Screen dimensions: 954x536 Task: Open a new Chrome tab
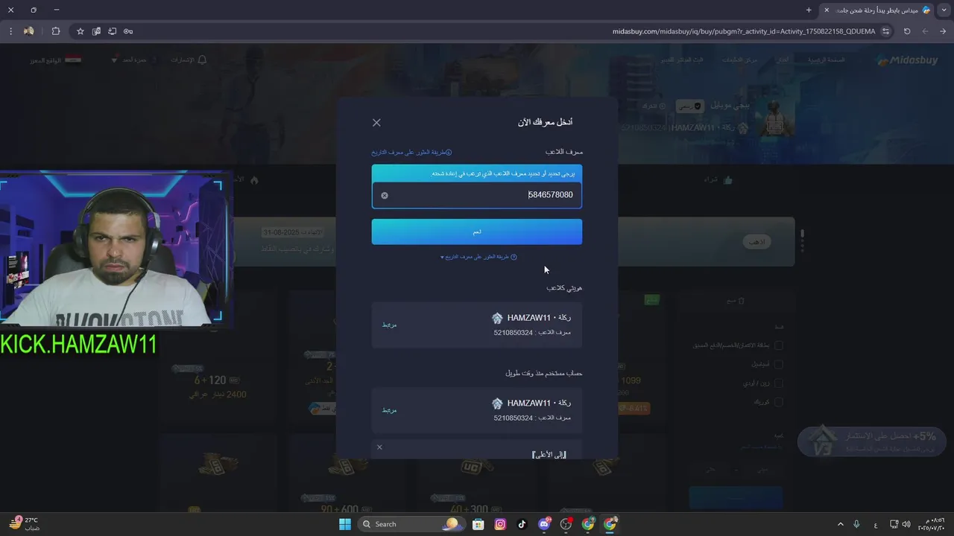(x=809, y=10)
